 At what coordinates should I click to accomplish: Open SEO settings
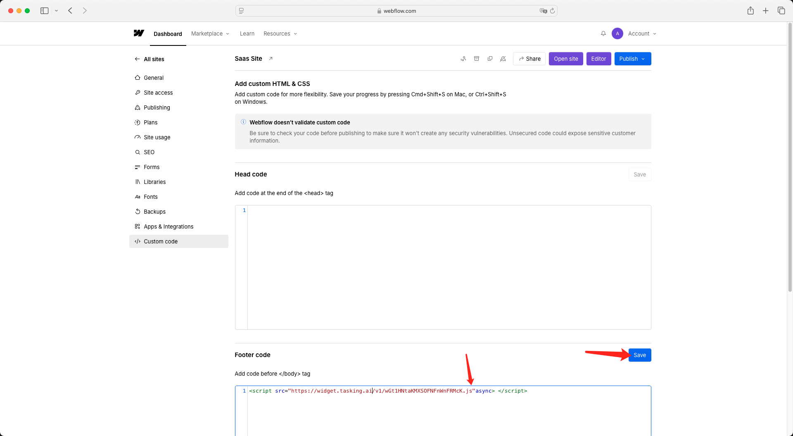178,152
